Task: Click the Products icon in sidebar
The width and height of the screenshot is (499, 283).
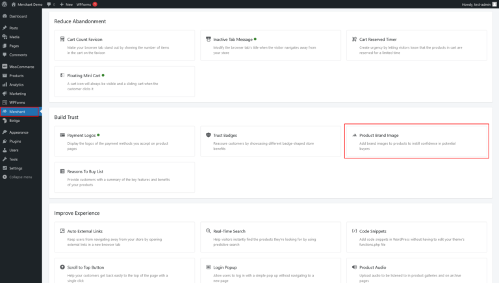Action: point(5,76)
